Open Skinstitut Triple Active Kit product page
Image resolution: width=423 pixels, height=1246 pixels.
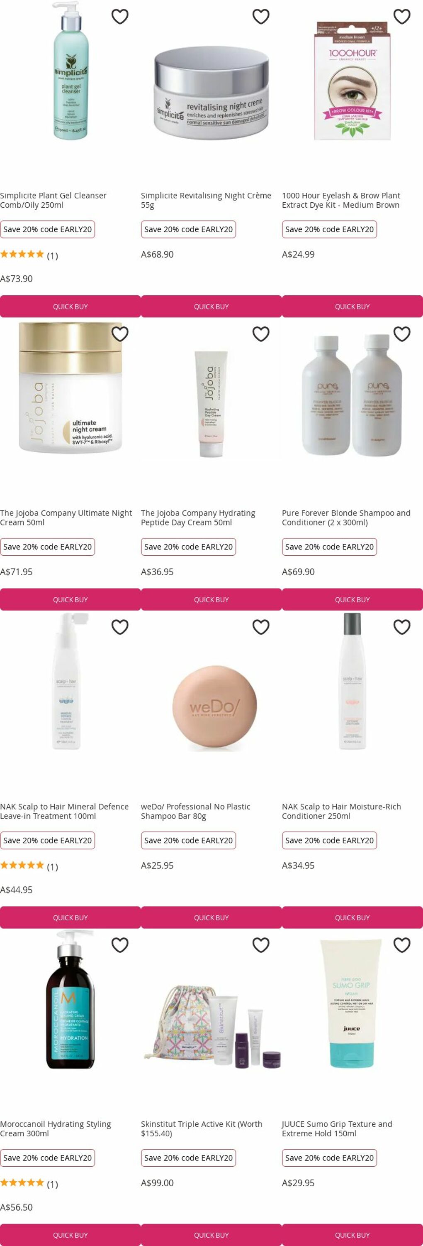click(202, 1128)
